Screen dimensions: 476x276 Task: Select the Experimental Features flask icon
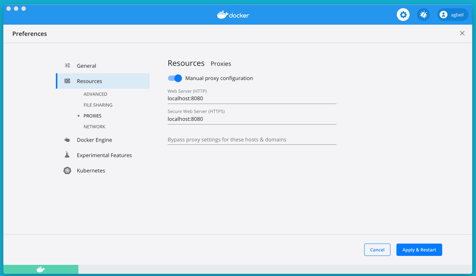67,155
